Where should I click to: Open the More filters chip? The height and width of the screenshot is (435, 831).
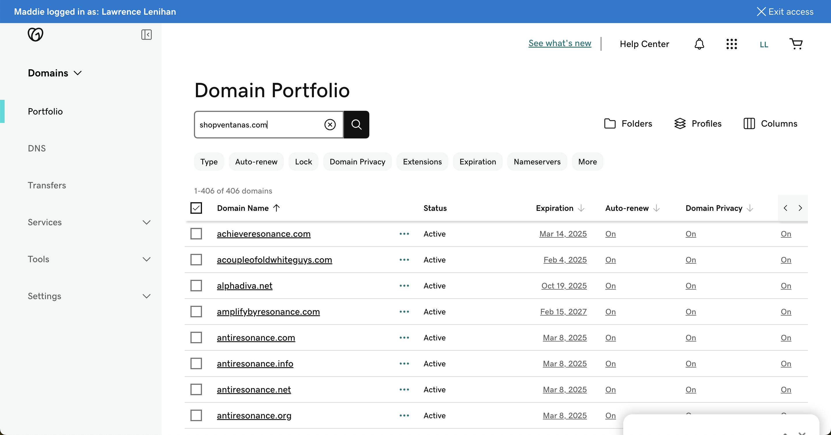pyautogui.click(x=587, y=162)
